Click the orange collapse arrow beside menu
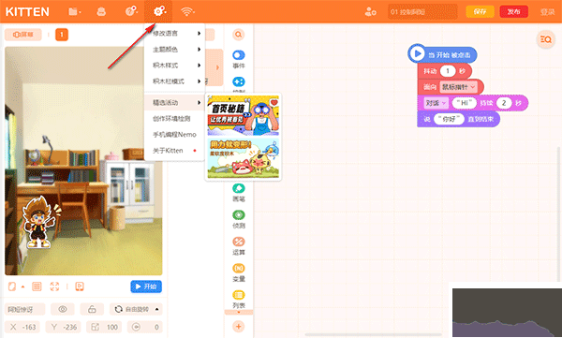This screenshot has width=562, height=338. click(x=217, y=67)
